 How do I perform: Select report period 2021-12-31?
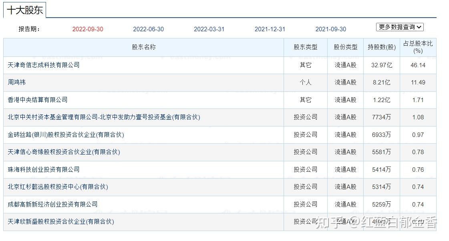click(270, 29)
